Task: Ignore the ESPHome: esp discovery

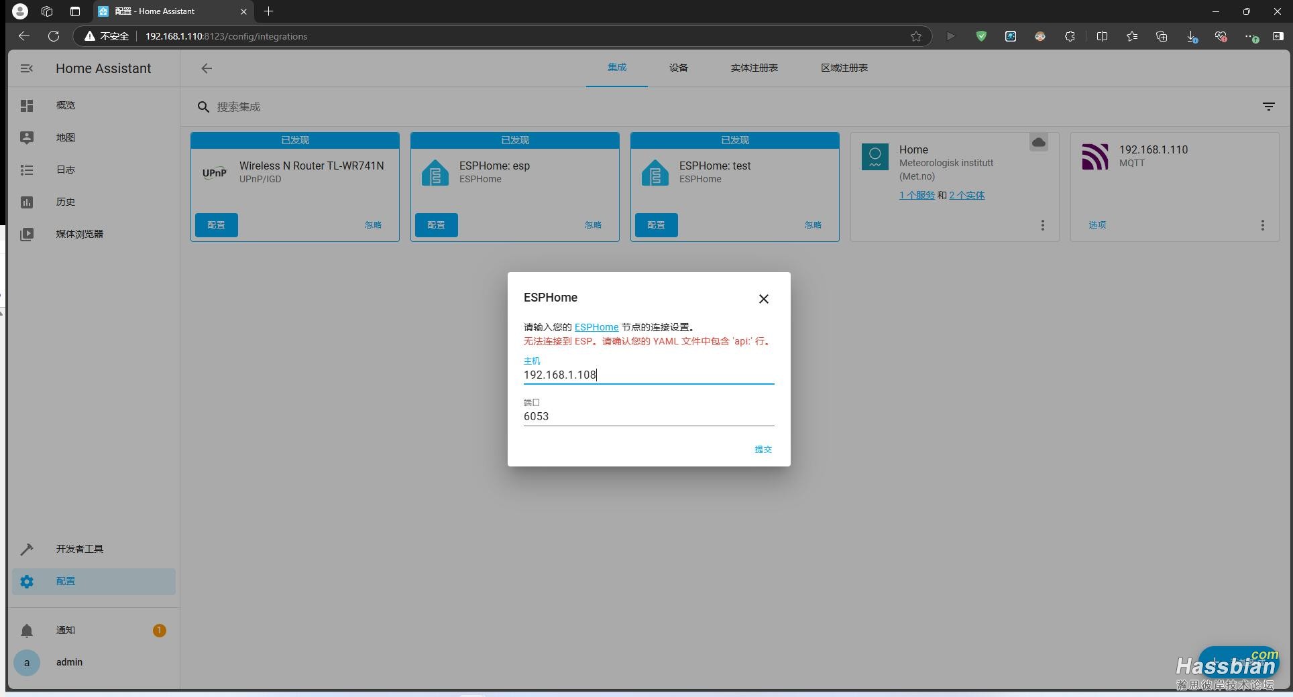Action: tap(594, 225)
